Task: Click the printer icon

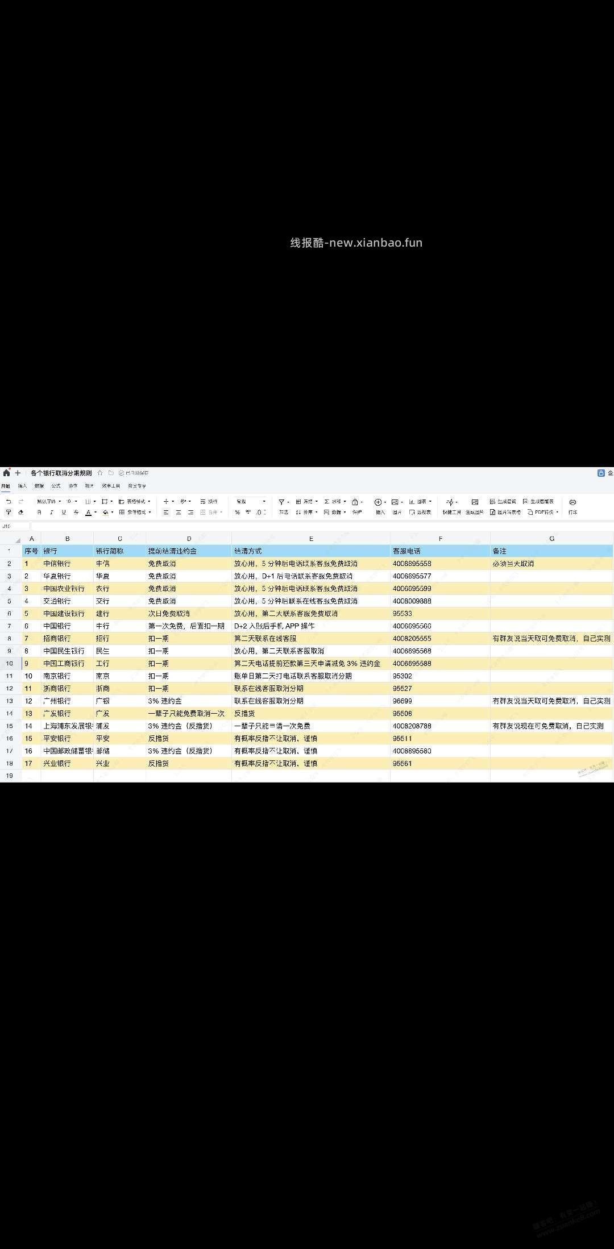Action: pos(573,502)
